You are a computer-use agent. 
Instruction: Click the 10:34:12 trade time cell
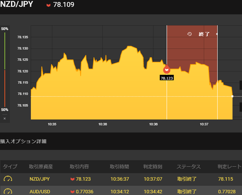(119, 191)
